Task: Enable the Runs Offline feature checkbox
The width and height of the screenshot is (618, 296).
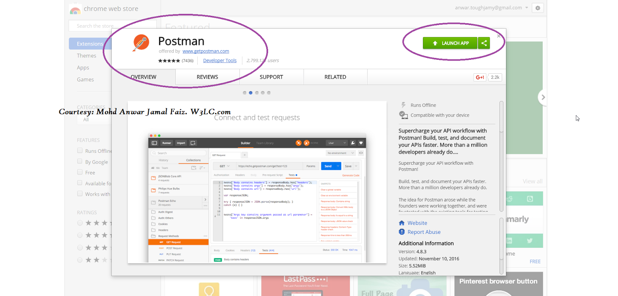Action: click(80, 151)
